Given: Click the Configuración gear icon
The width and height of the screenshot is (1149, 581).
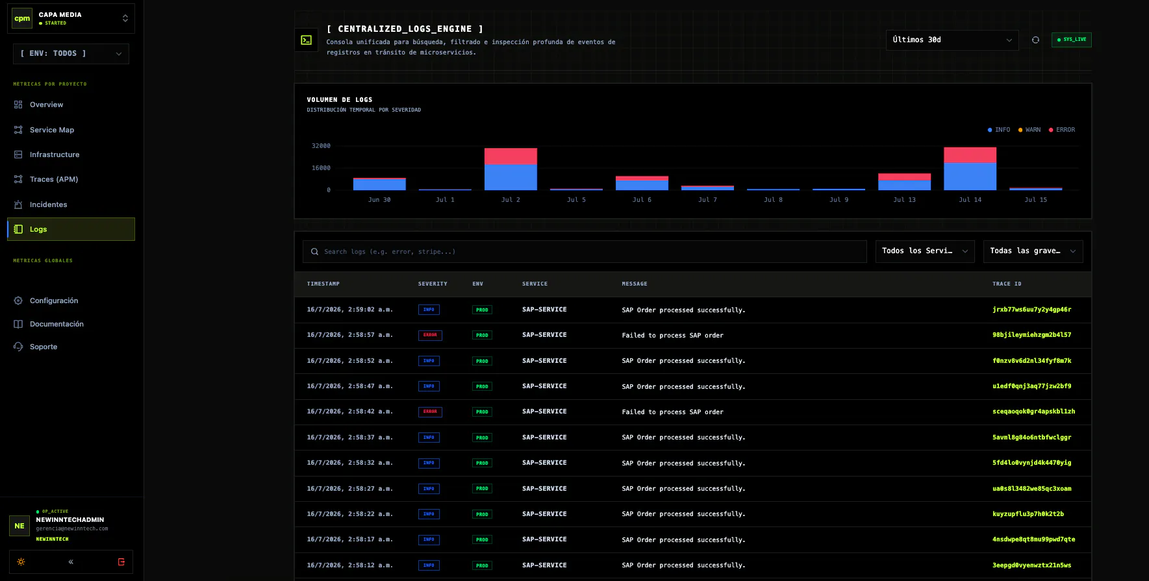Looking at the screenshot, I should click(18, 301).
